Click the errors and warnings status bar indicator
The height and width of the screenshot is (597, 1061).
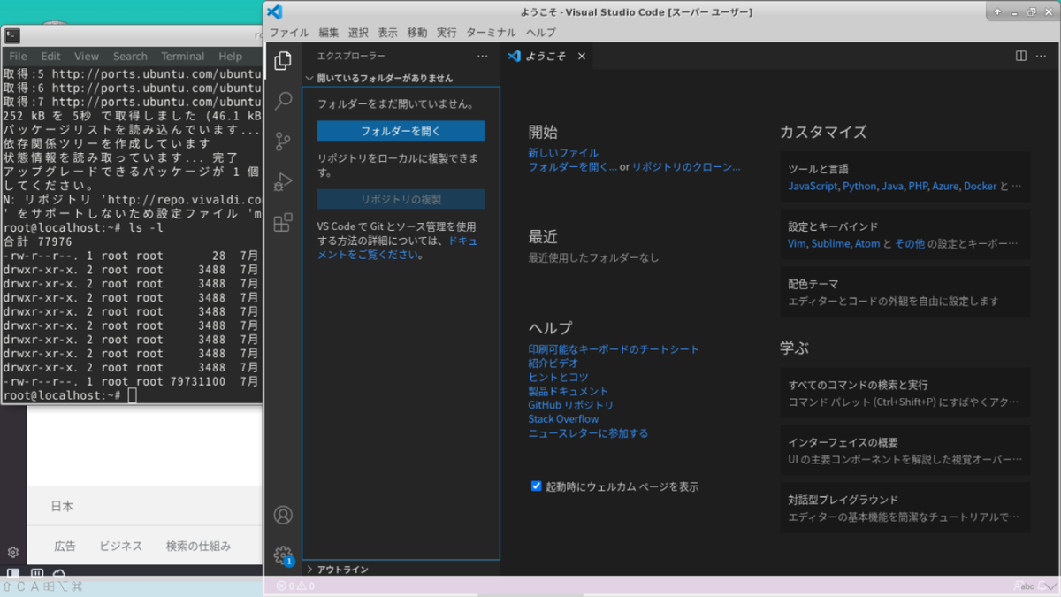click(294, 586)
